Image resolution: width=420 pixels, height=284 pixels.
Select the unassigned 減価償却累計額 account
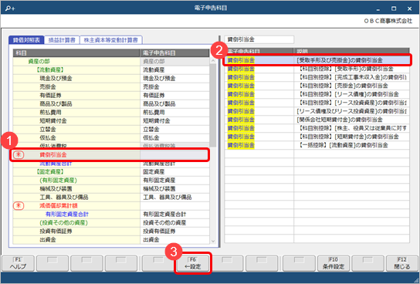(59, 205)
